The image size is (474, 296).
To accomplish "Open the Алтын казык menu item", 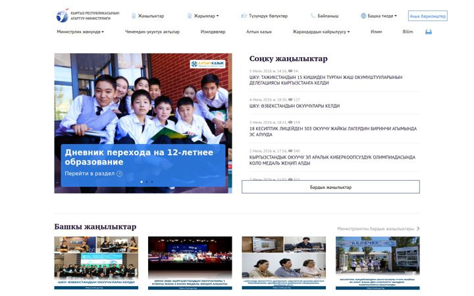I will click(x=259, y=32).
